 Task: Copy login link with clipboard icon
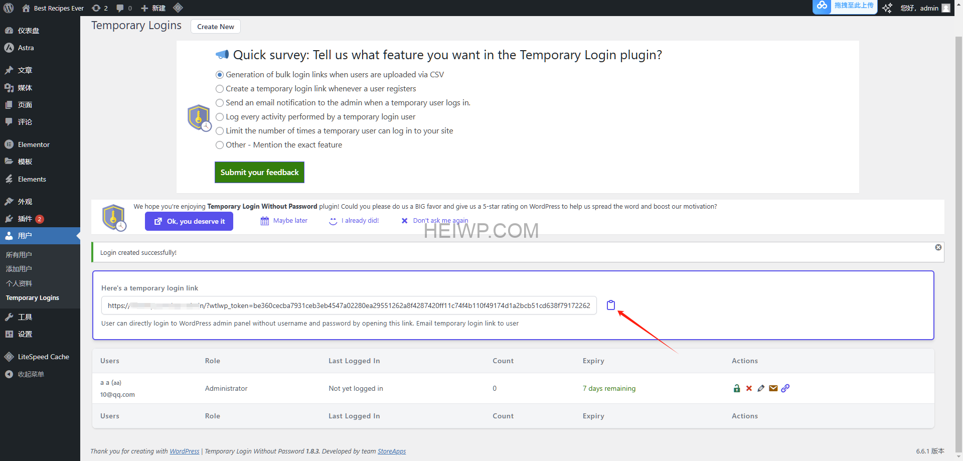tap(610, 305)
